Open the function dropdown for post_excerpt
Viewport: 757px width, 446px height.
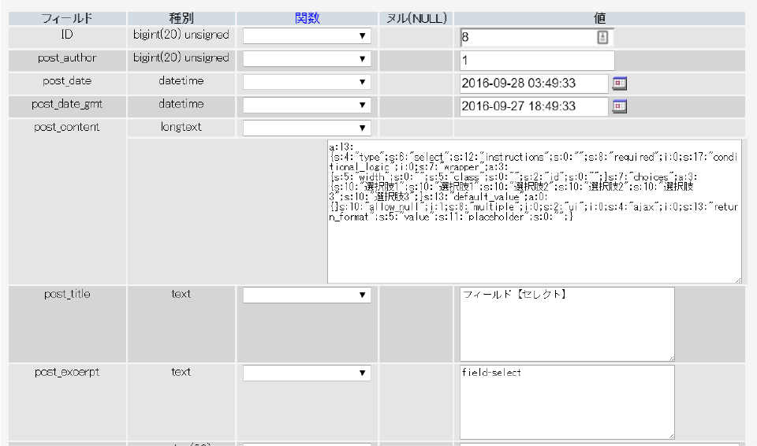(x=307, y=373)
